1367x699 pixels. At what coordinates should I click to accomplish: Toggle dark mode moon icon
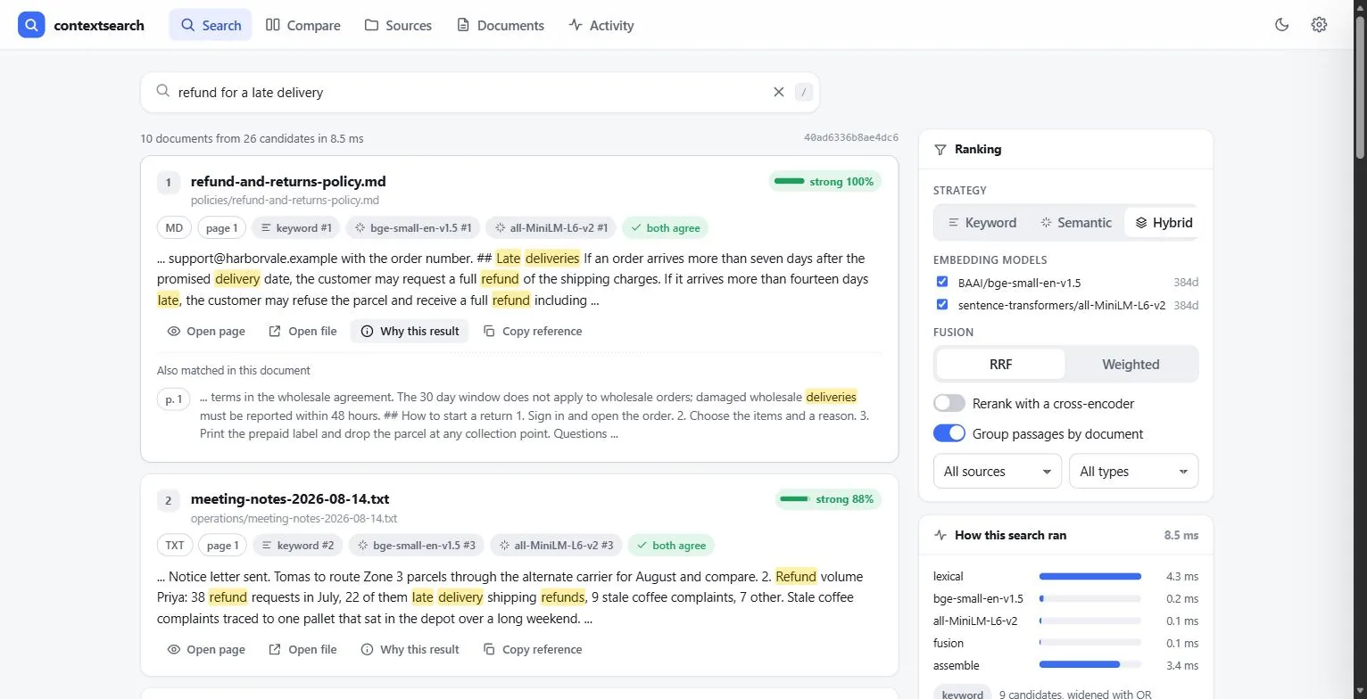click(1282, 25)
